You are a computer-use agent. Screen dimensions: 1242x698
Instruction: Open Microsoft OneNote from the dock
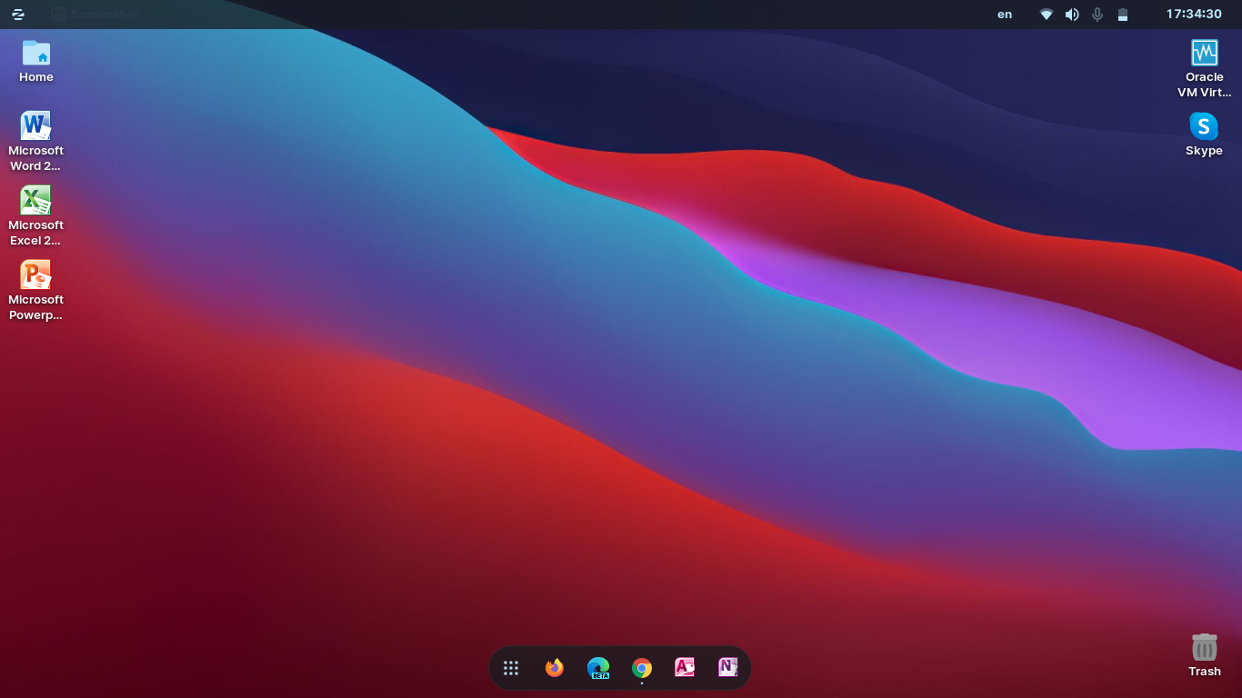pos(727,668)
